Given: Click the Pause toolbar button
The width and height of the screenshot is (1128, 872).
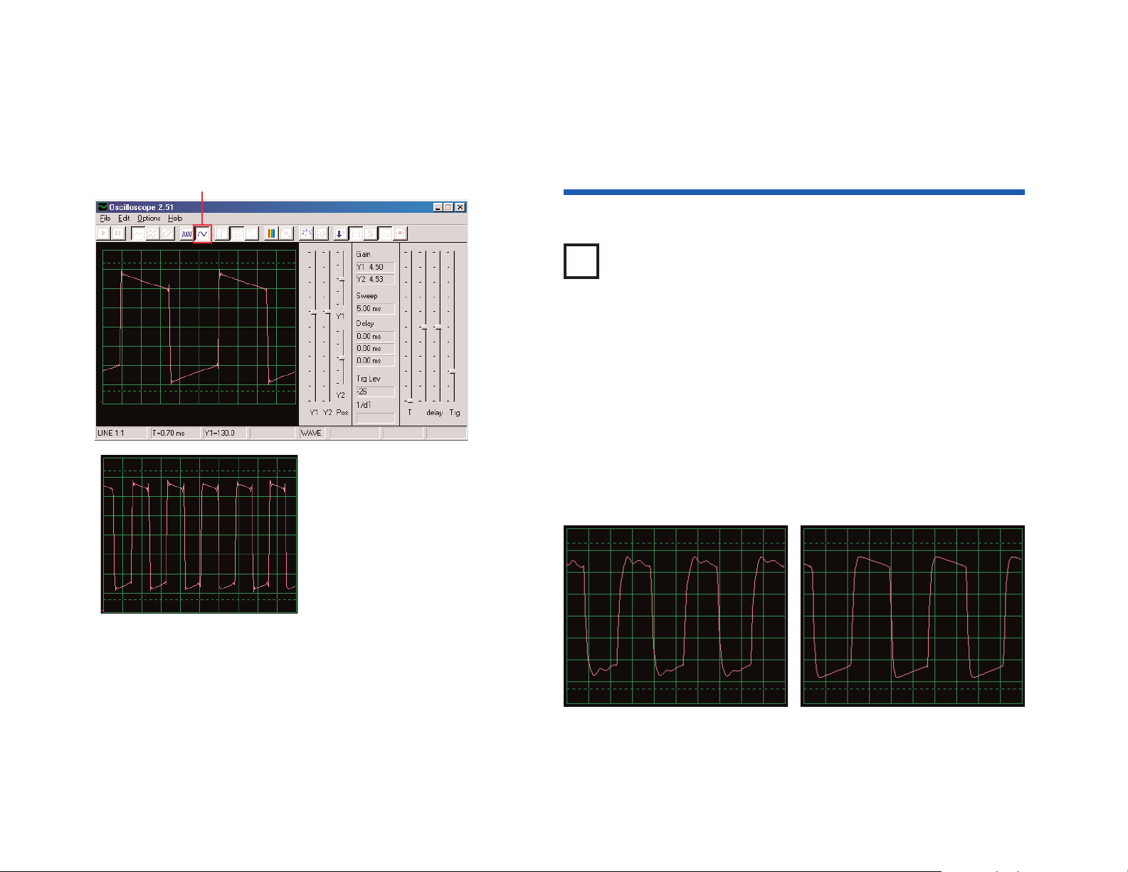Looking at the screenshot, I should (x=118, y=233).
